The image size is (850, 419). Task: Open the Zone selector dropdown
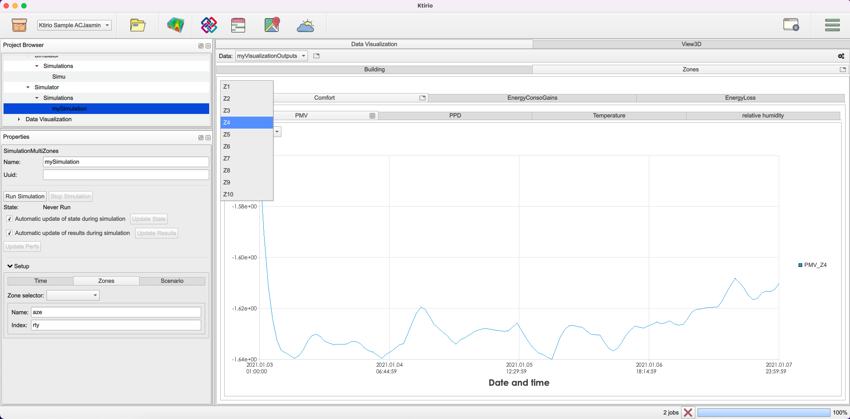[73, 295]
